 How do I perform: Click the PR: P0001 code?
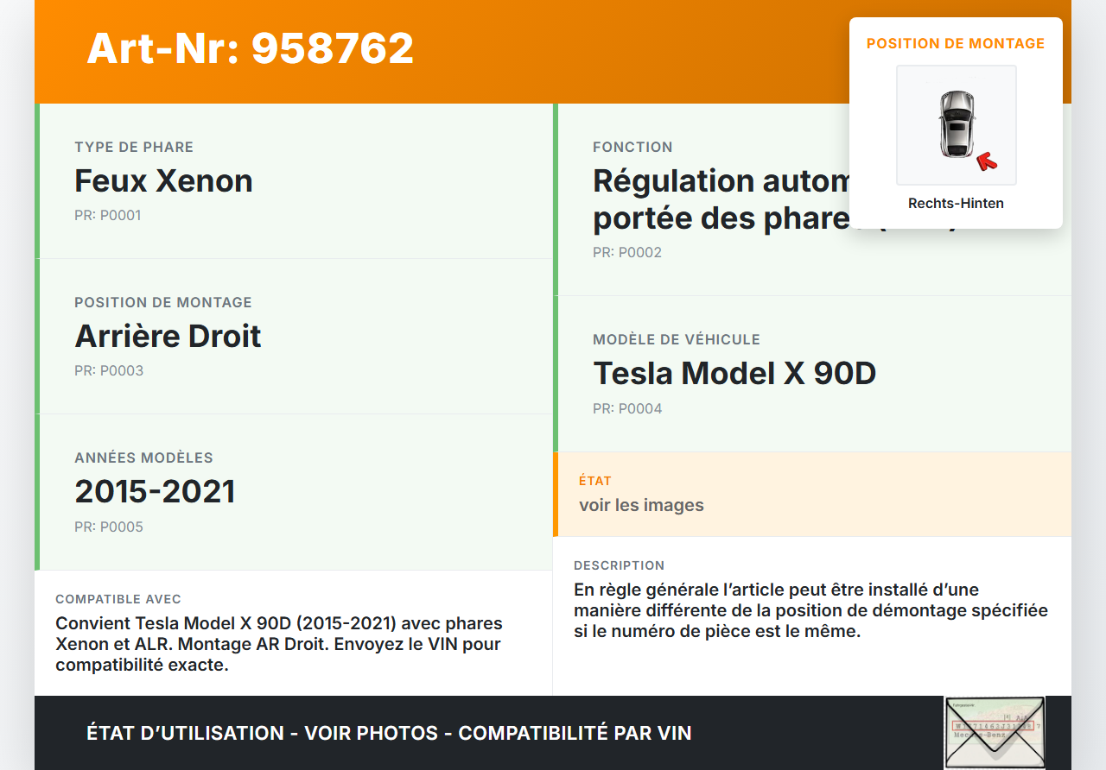pos(107,216)
